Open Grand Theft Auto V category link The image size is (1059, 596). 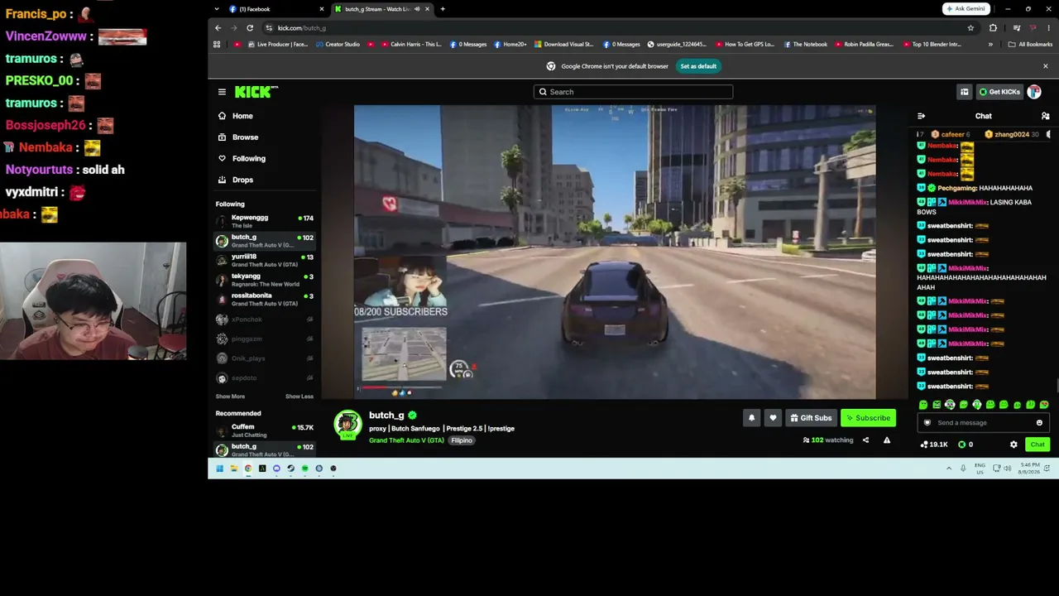pos(406,440)
